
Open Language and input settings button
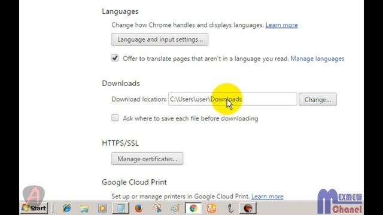(x=160, y=39)
